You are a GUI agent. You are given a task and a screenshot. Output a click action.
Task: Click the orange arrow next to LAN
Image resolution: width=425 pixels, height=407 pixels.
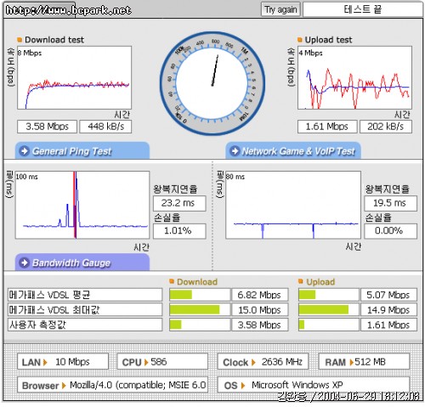(45, 362)
